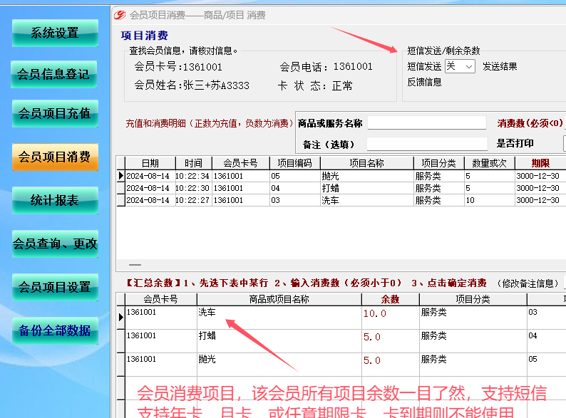Viewport: 566px width, 418px height.
Task: Expand the 短信发送 dropdown
Action: (468, 67)
